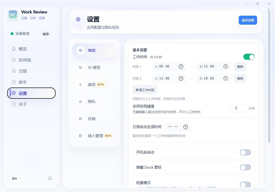Disable the 工作时间 toggle
Screen dimensions: 275x192
point(249,57)
